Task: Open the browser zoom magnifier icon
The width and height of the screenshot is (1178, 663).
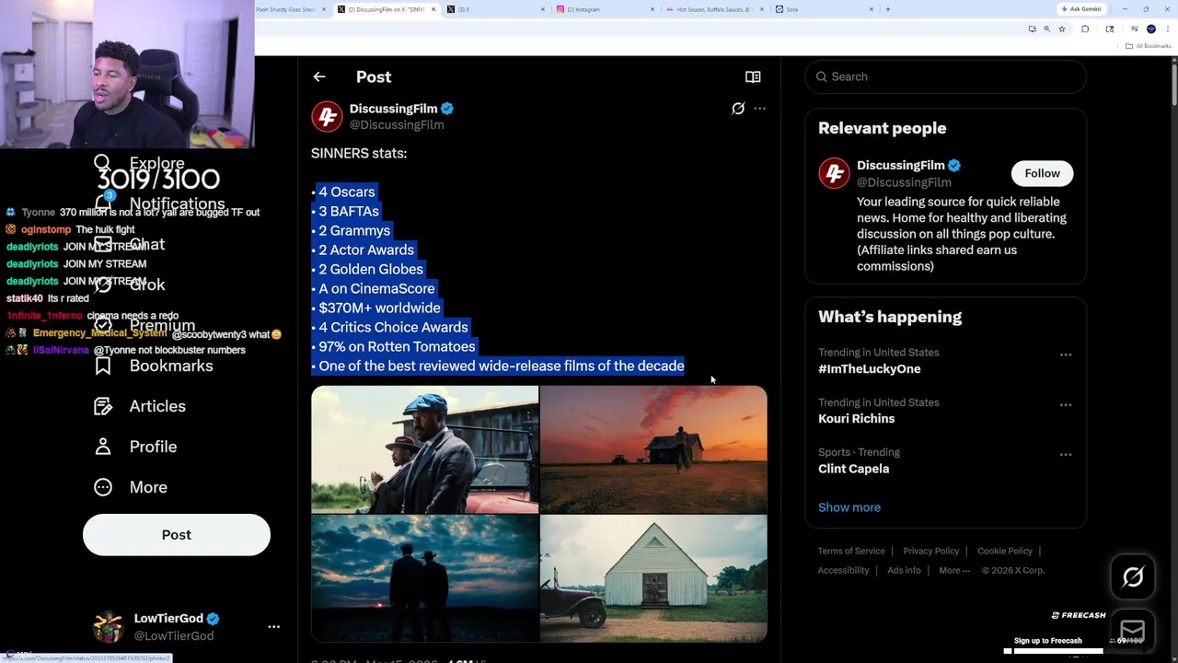Action: click(x=1046, y=29)
